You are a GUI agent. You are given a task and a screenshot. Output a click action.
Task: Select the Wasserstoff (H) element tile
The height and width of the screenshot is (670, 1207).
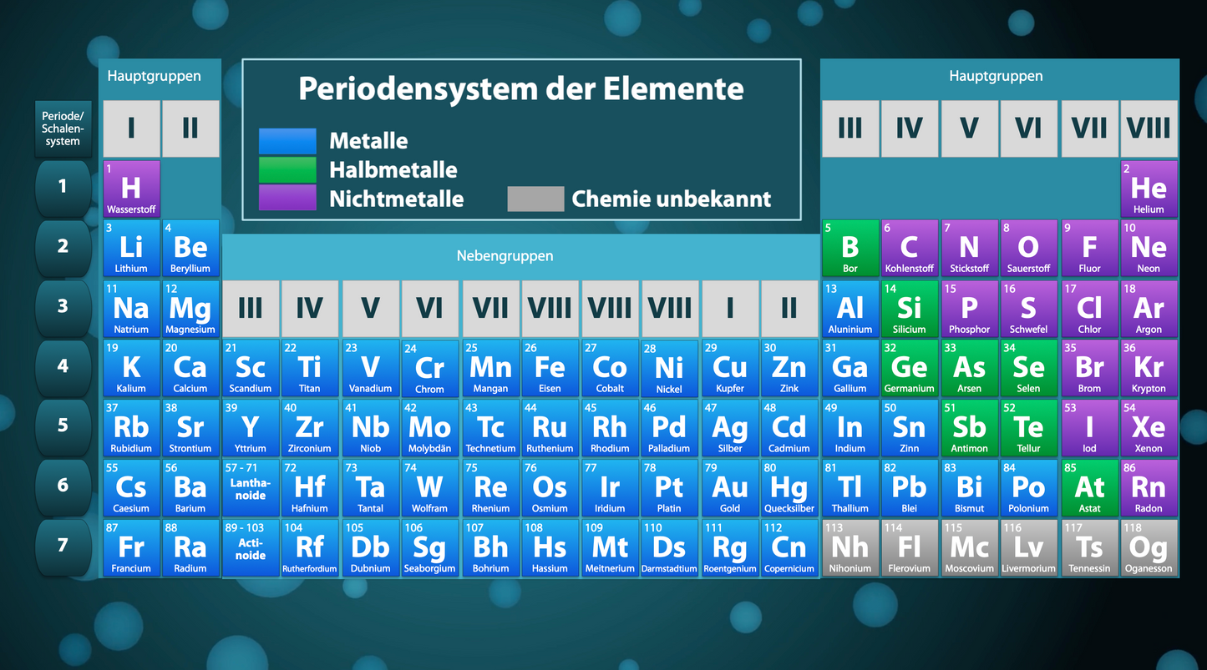click(x=131, y=189)
